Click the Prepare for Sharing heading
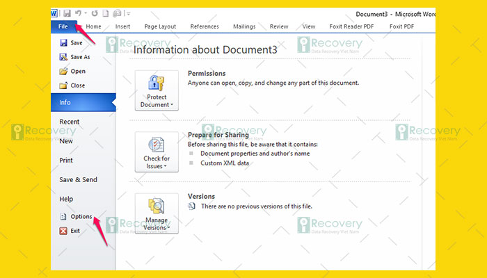The height and width of the screenshot is (278, 487). coord(218,135)
